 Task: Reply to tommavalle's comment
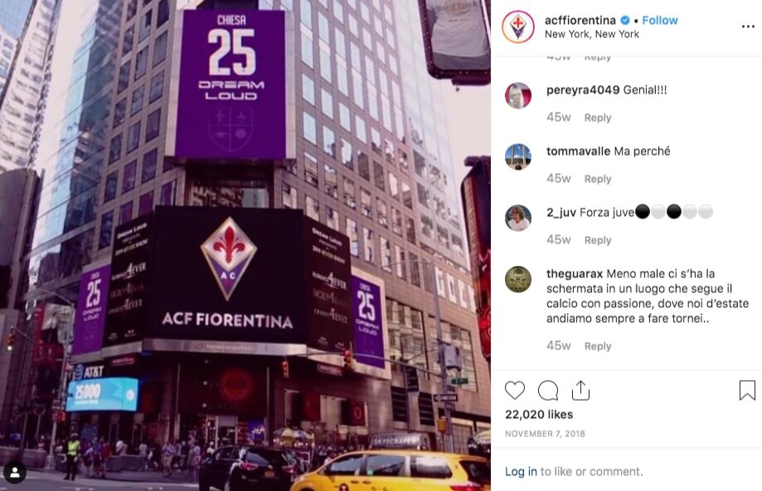[x=597, y=179]
